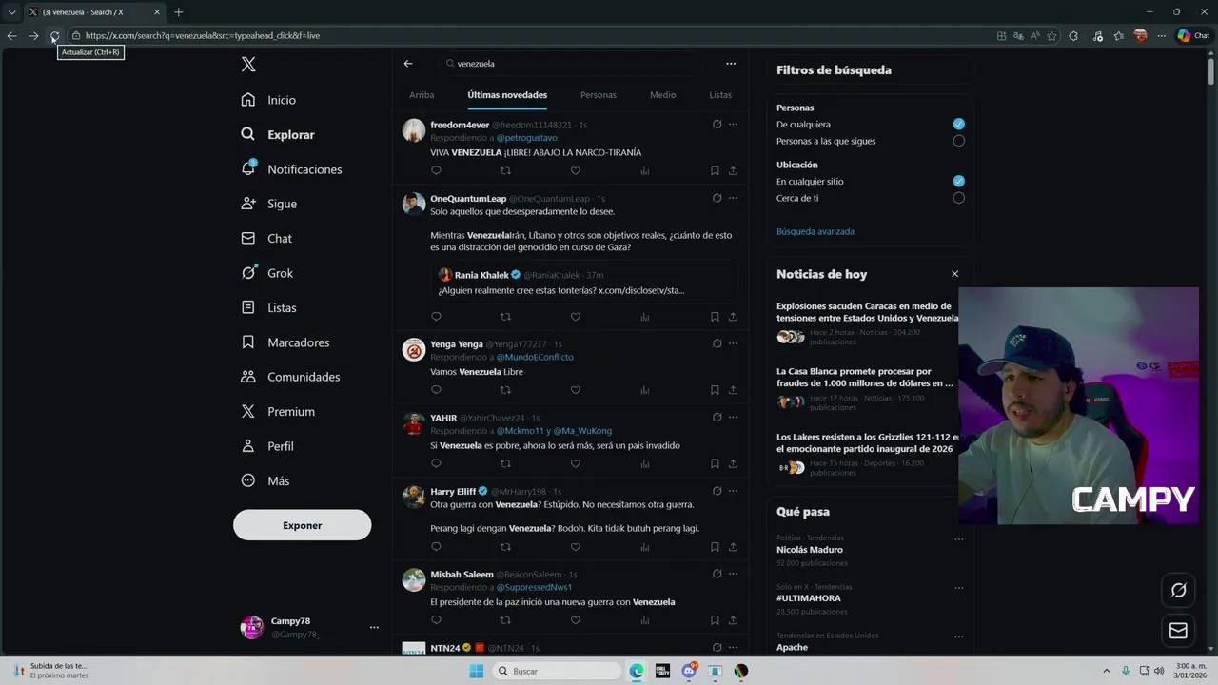Like the Misbah Saleem post
1218x685 pixels.
[575, 620]
